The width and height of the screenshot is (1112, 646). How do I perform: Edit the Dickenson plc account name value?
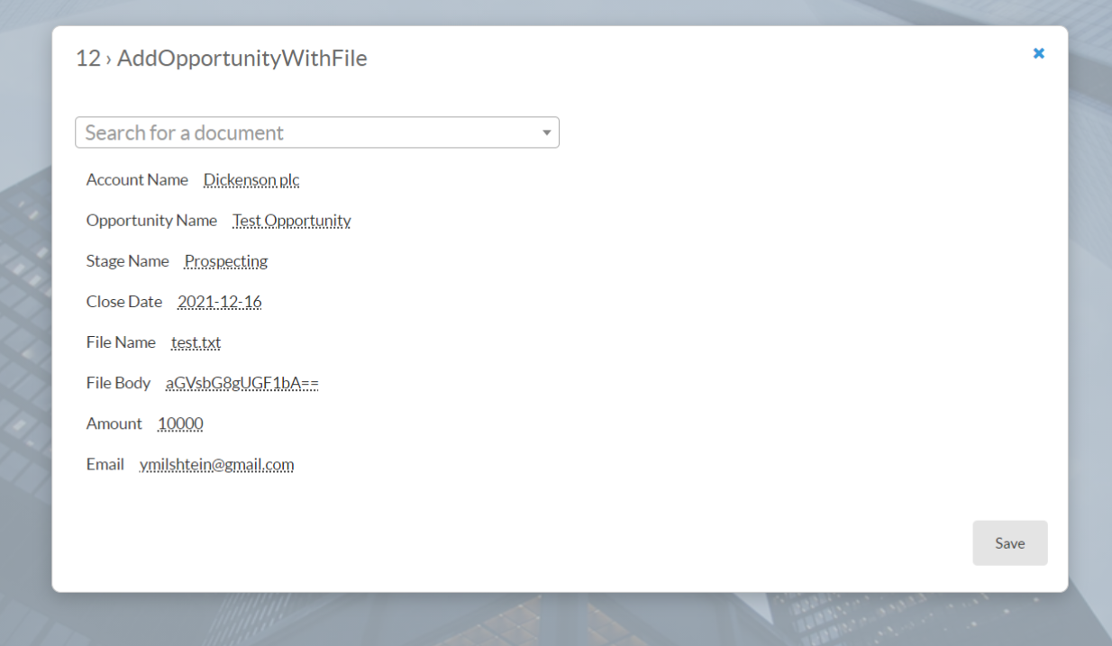(x=251, y=180)
